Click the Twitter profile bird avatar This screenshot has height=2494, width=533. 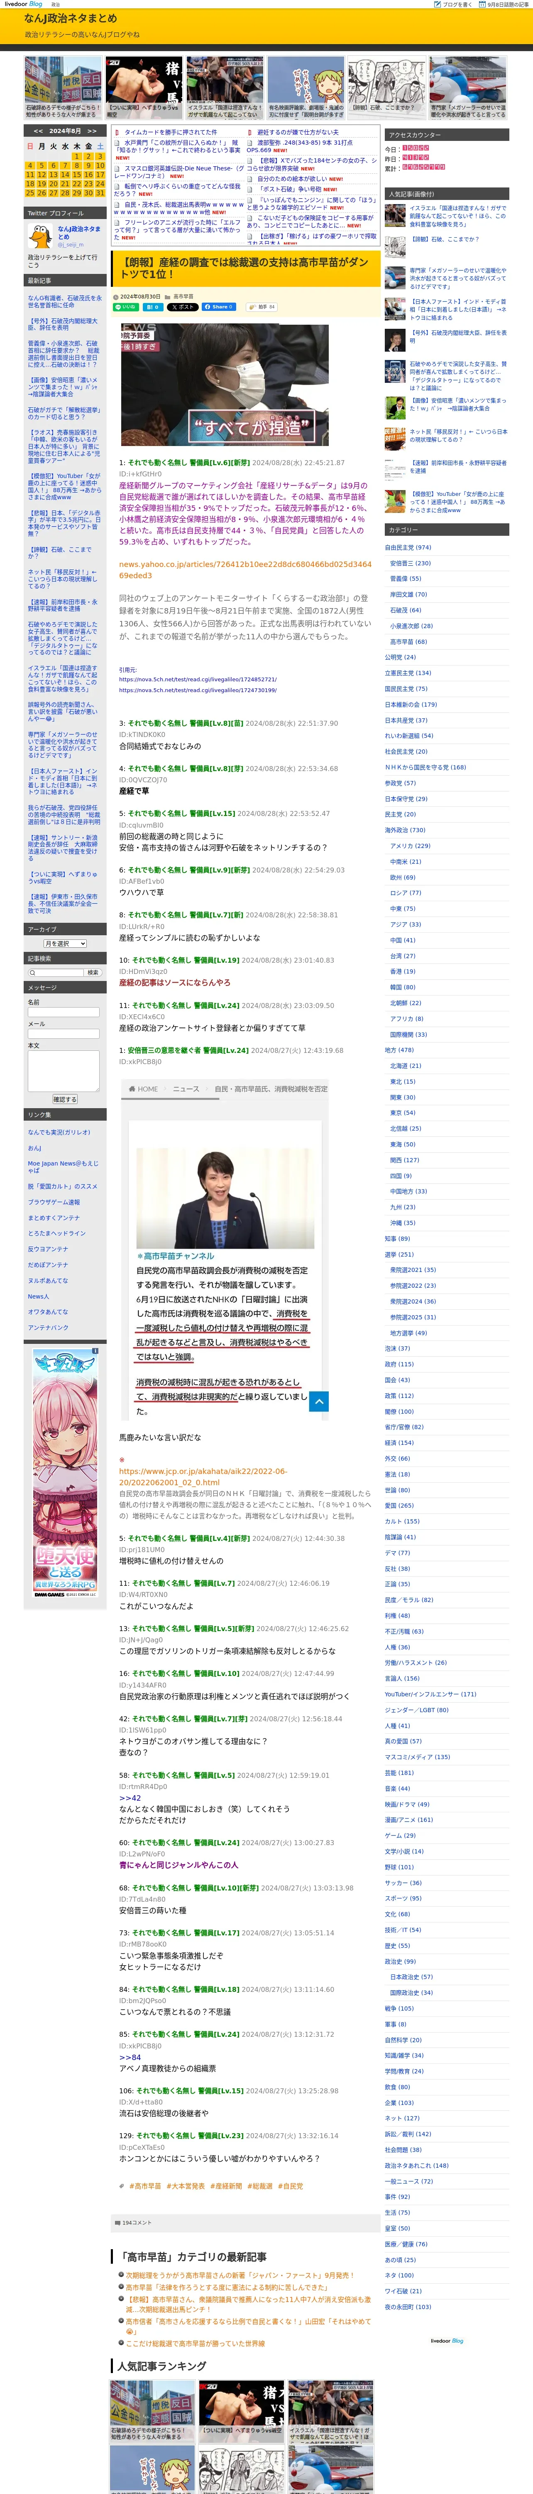(x=40, y=235)
